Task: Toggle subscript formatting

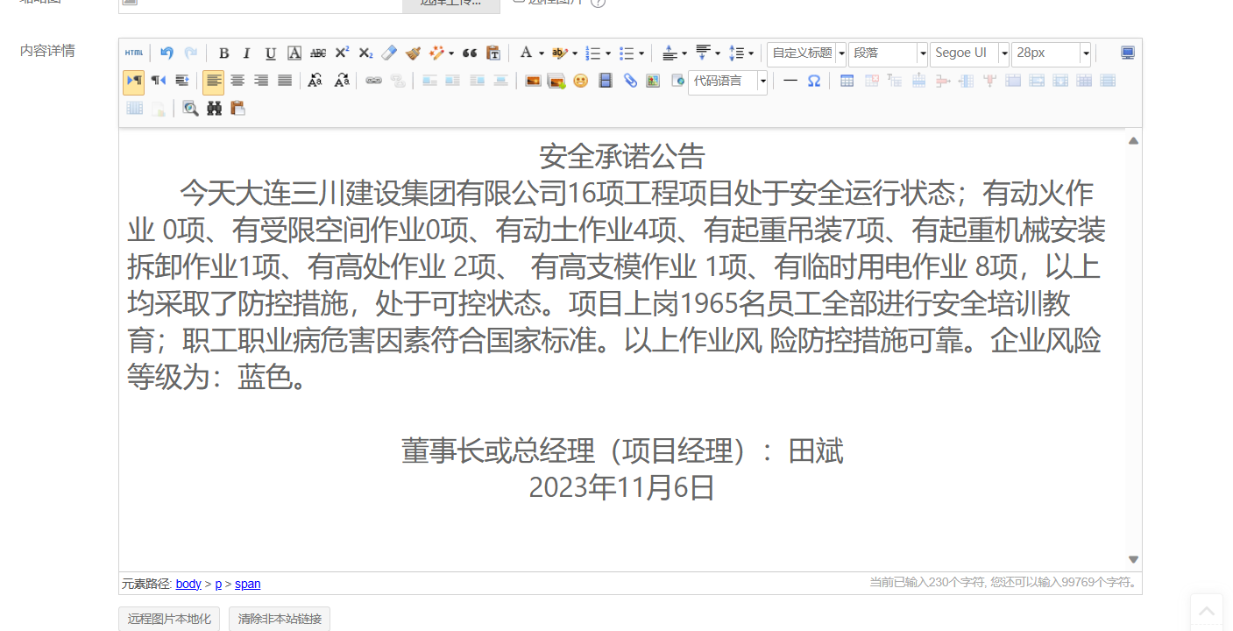Action: (x=365, y=53)
